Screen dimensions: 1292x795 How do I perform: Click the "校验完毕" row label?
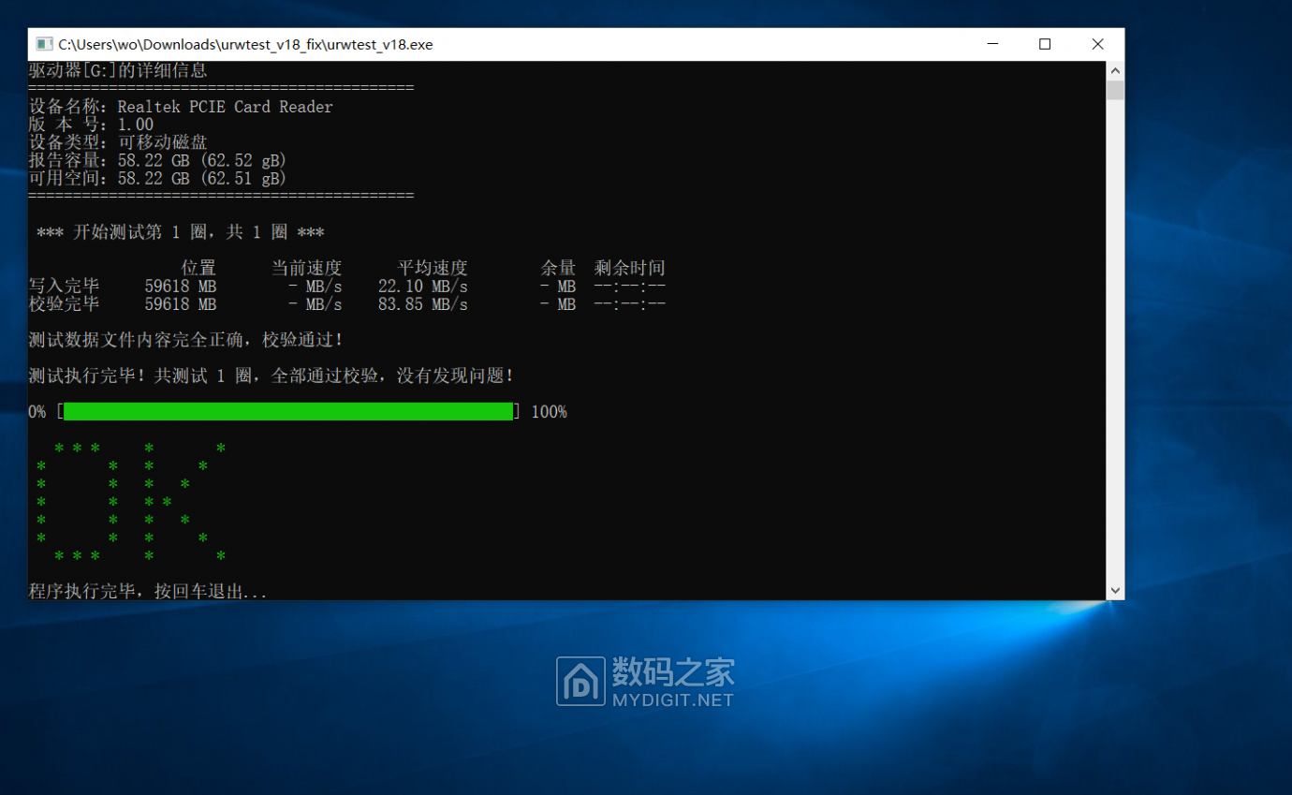[x=64, y=304]
